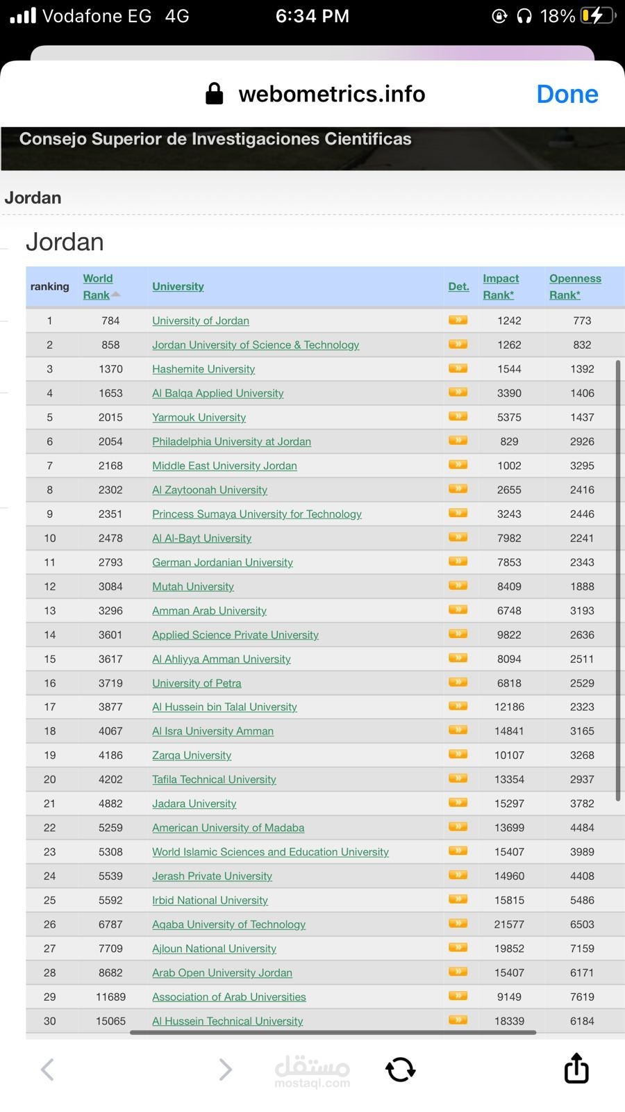Screen dimensions: 625x1112
Task: Open Middle East University Jordan link
Action: click(x=224, y=466)
